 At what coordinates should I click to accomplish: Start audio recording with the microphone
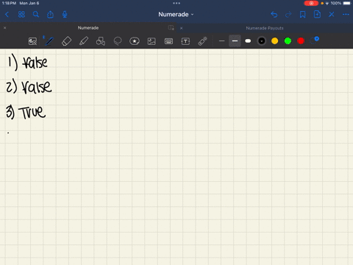pyautogui.click(x=65, y=15)
